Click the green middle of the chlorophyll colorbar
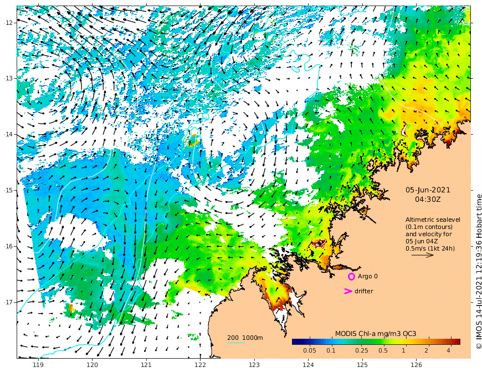482x377 pixels. [376, 342]
